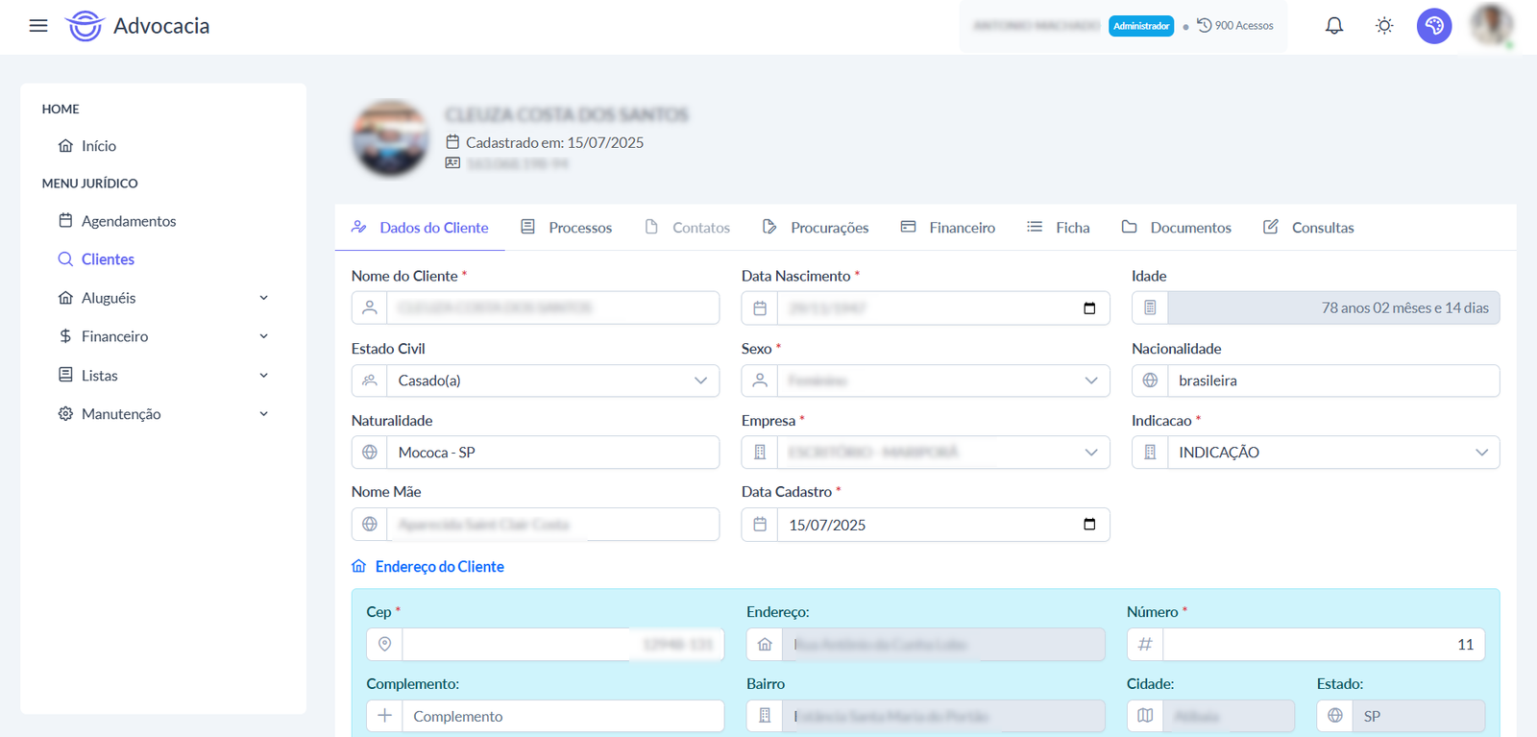Switch to the Processos tab

coord(566,228)
